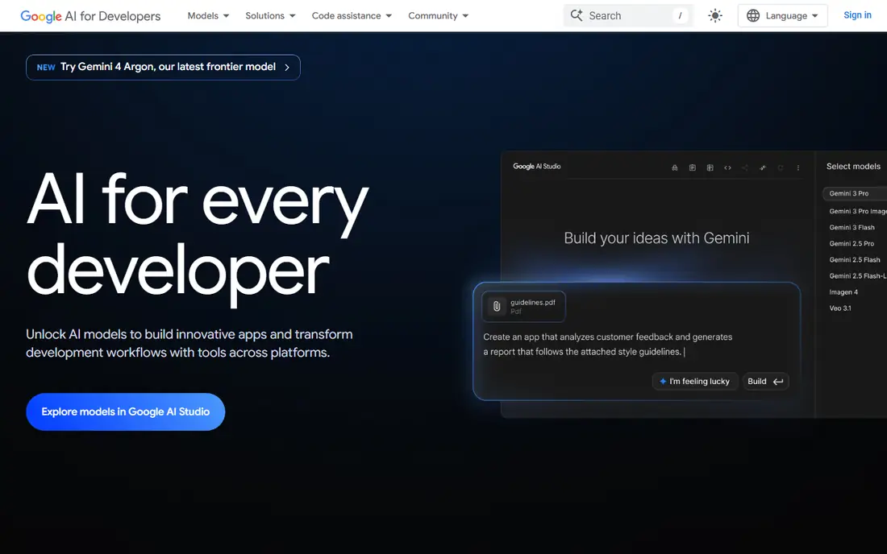This screenshot has width=887, height=554.
Task: Click the Build button
Action: click(765, 381)
